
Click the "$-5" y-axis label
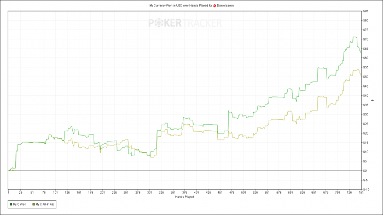click(365, 180)
